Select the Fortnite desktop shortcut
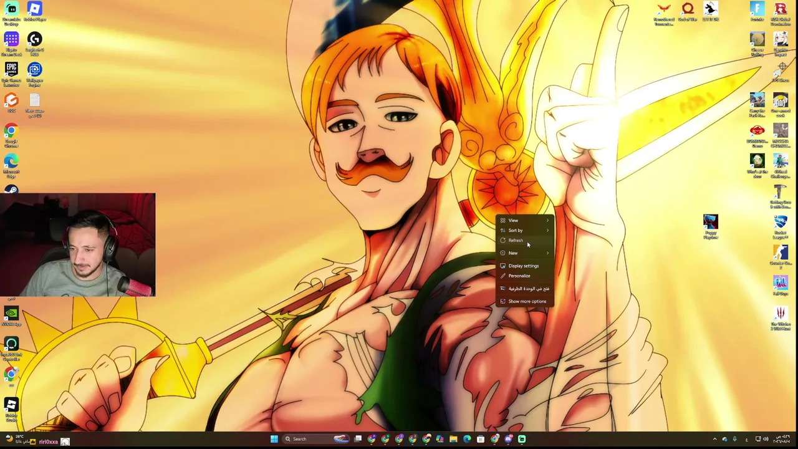Screen dimensions: 798x449 pyautogui.click(x=757, y=11)
